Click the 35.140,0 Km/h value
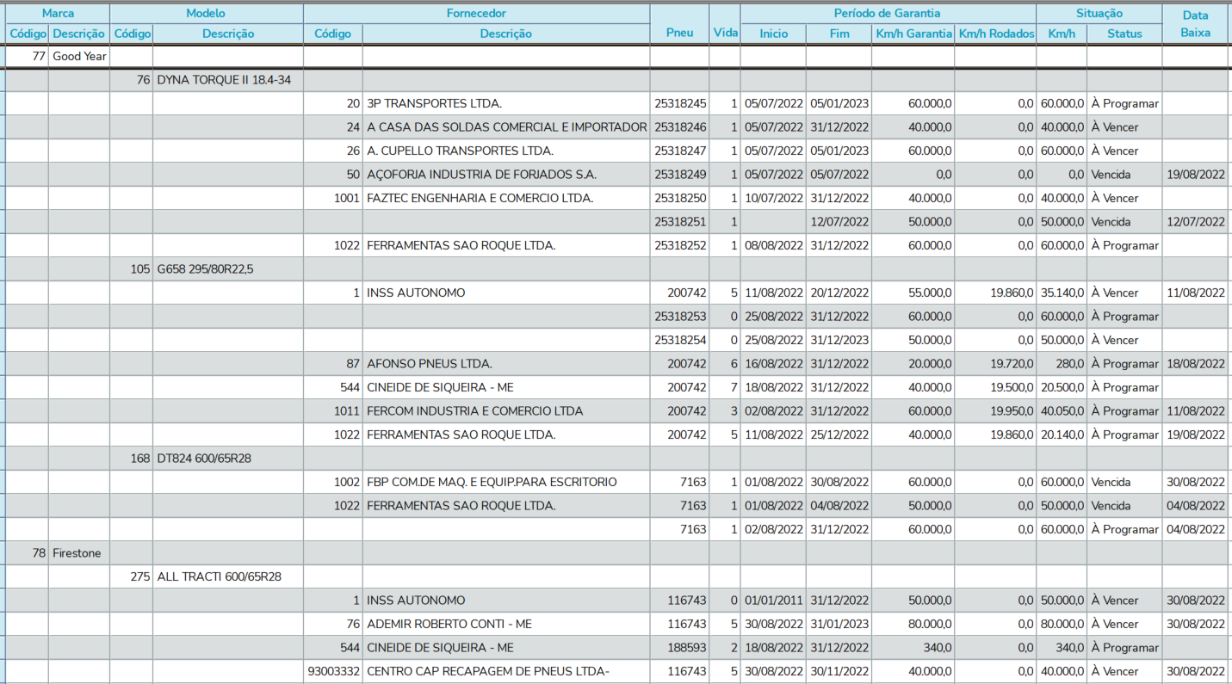Viewport: 1232px width, 684px height. 1062,293
